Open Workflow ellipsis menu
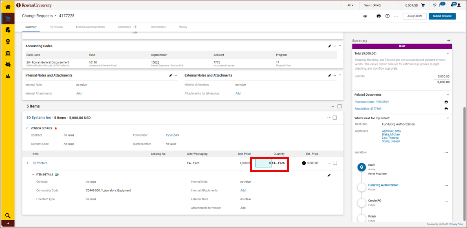The height and width of the screenshot is (228, 467). tap(446, 152)
